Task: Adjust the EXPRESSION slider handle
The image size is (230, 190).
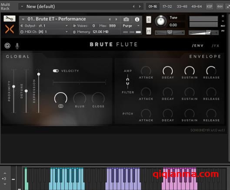Action: tap(39, 74)
